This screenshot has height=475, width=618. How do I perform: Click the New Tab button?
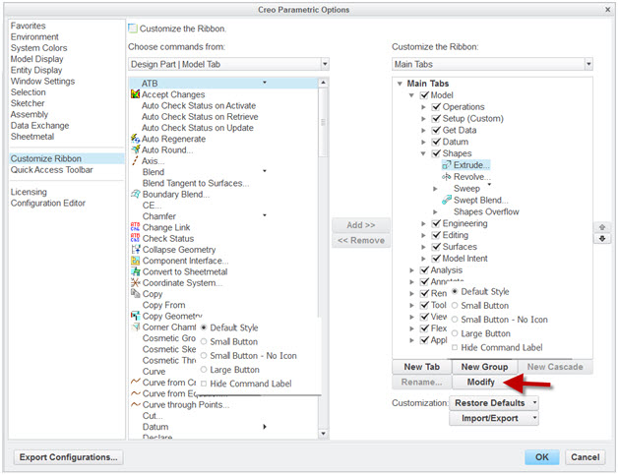(x=421, y=367)
